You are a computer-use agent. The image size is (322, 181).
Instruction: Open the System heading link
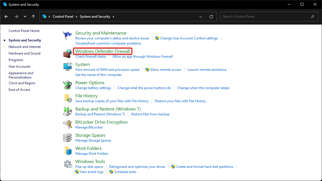tap(82, 64)
